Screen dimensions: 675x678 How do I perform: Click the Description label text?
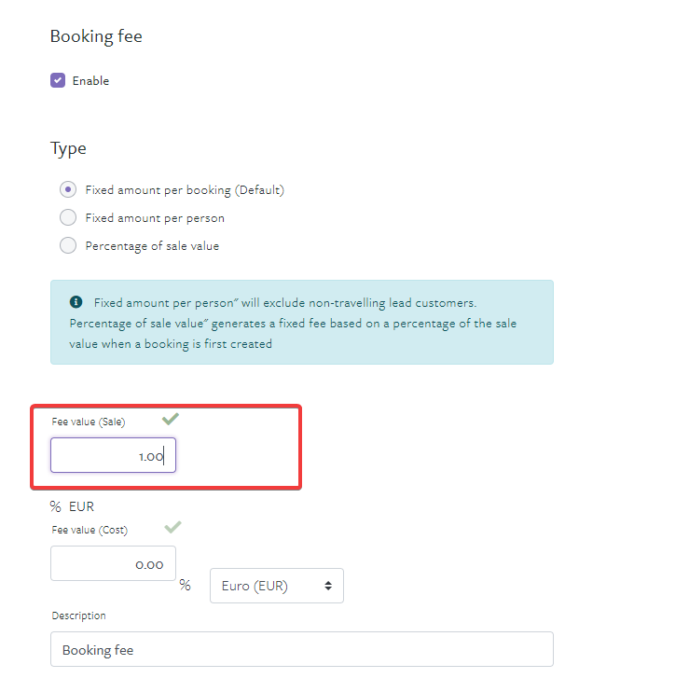click(78, 616)
